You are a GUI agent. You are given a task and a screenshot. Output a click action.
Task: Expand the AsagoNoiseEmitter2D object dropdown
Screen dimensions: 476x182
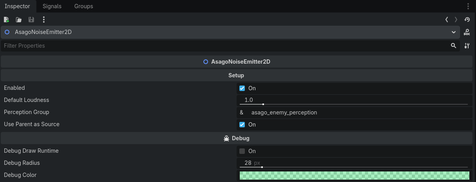[454, 32]
